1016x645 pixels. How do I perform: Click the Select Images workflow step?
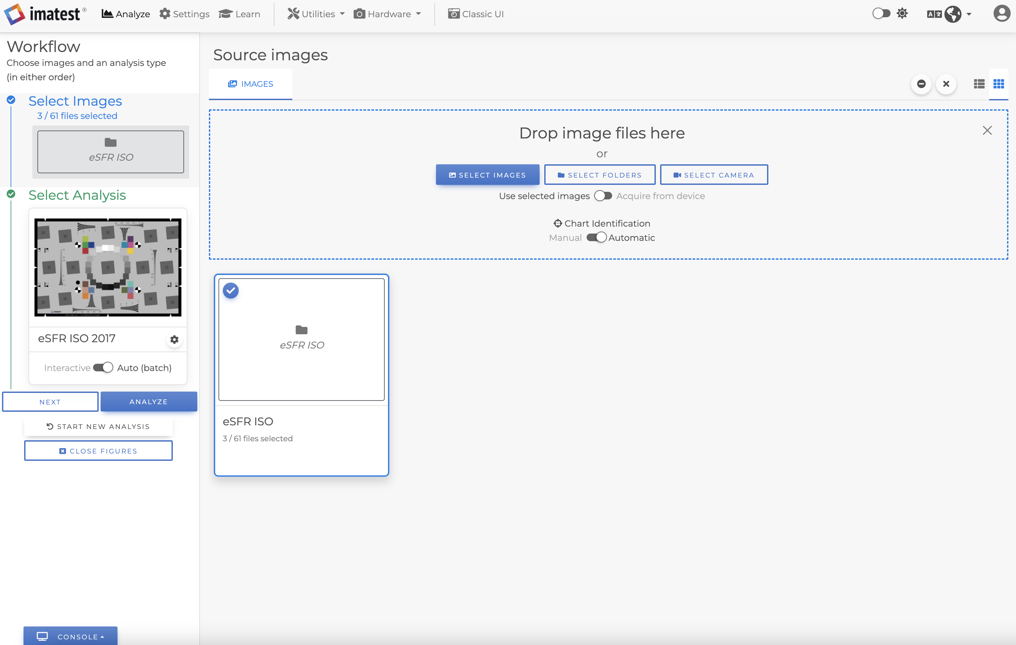(x=75, y=101)
